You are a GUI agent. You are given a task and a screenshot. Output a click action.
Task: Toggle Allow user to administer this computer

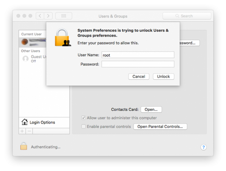pos(84,118)
